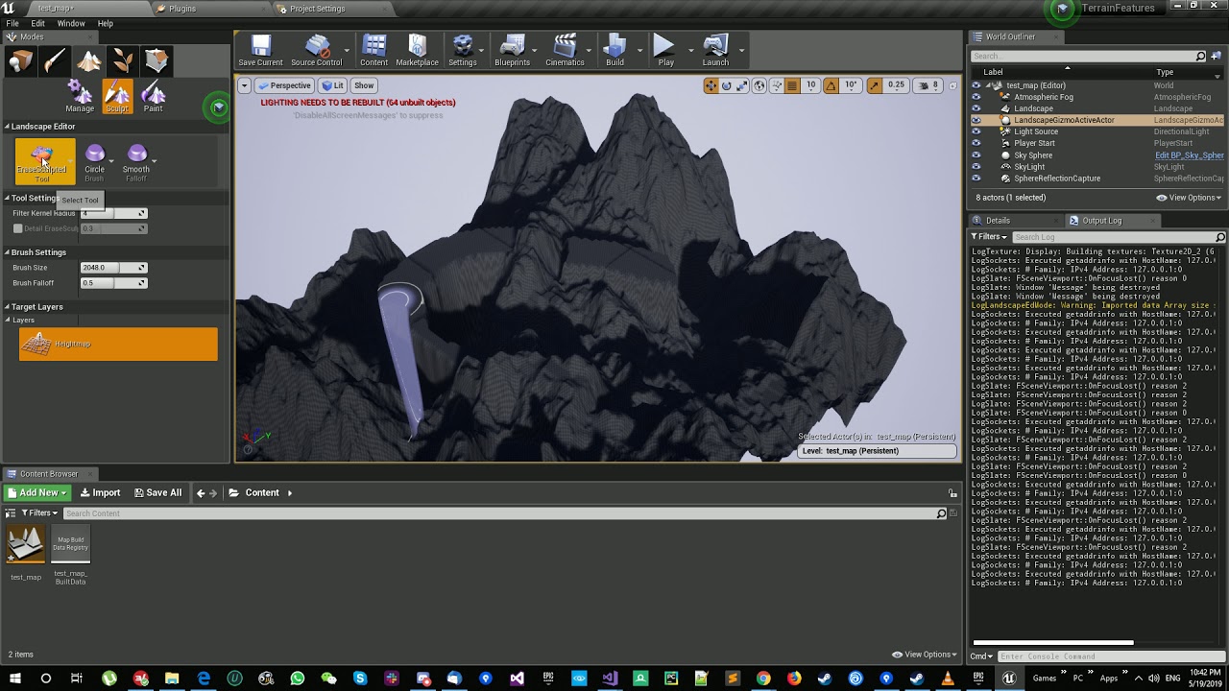Hide the Sky Sphere actor

pyautogui.click(x=976, y=155)
